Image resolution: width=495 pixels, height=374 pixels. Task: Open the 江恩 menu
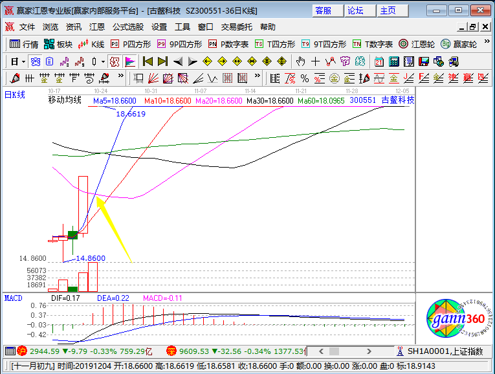[x=96, y=27]
